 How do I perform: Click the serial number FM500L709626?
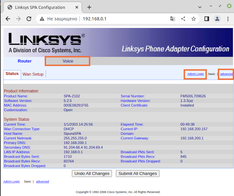(193, 96)
